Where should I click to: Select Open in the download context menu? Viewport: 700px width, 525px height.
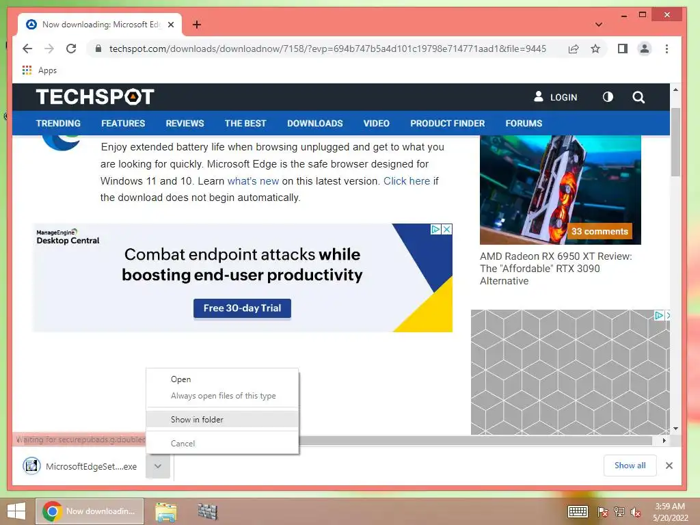click(x=222, y=379)
